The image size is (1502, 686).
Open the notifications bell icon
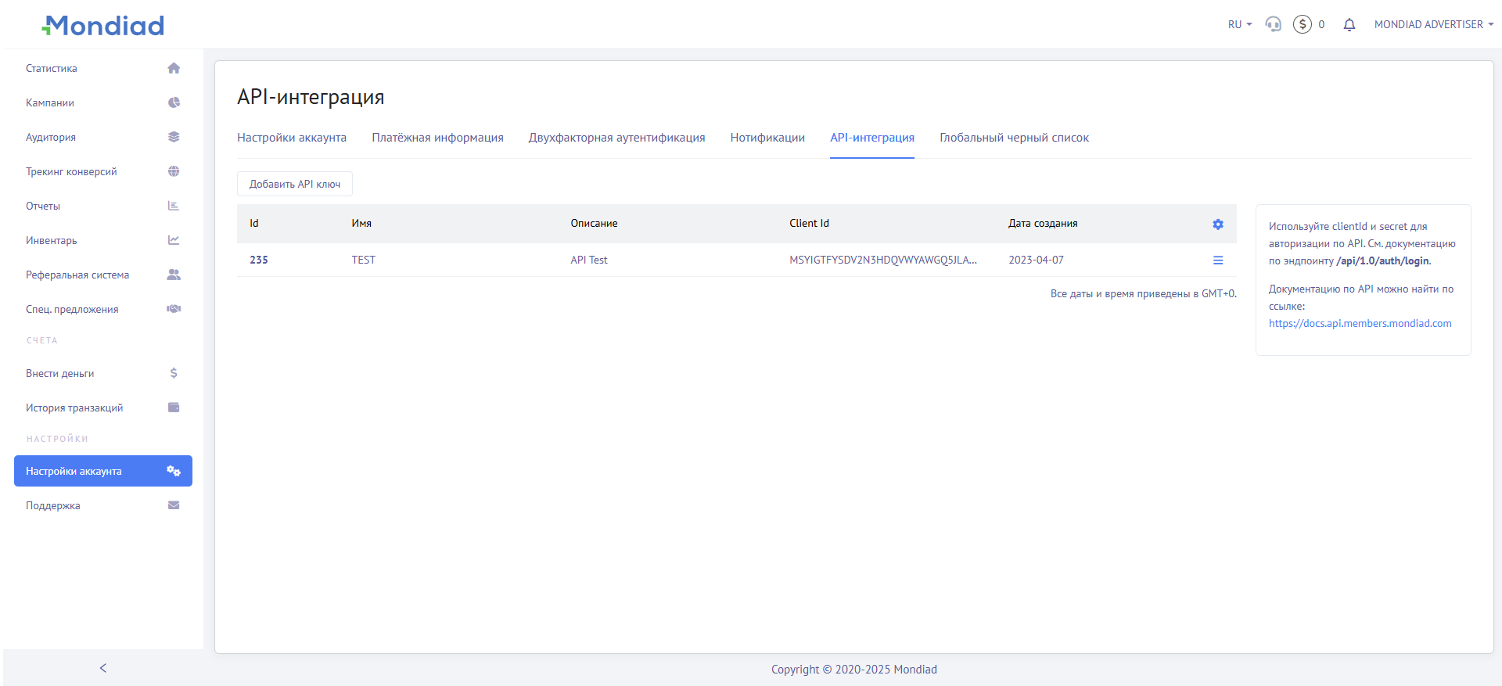[1349, 25]
